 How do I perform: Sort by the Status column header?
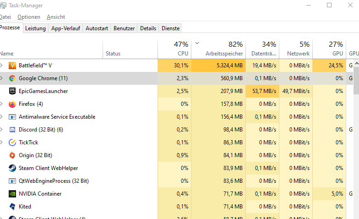pos(130,49)
